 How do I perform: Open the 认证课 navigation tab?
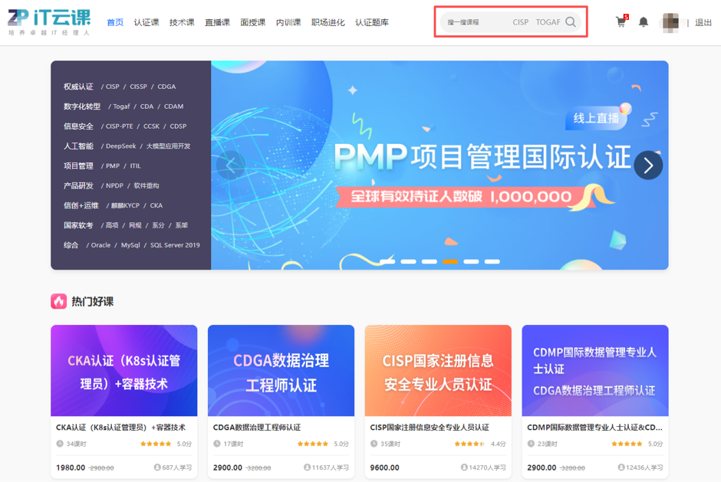[x=147, y=22]
